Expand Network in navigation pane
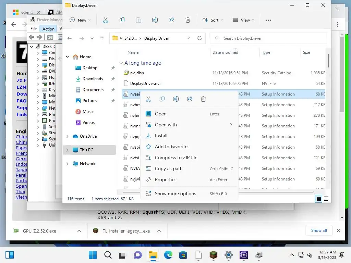 click(x=68, y=164)
